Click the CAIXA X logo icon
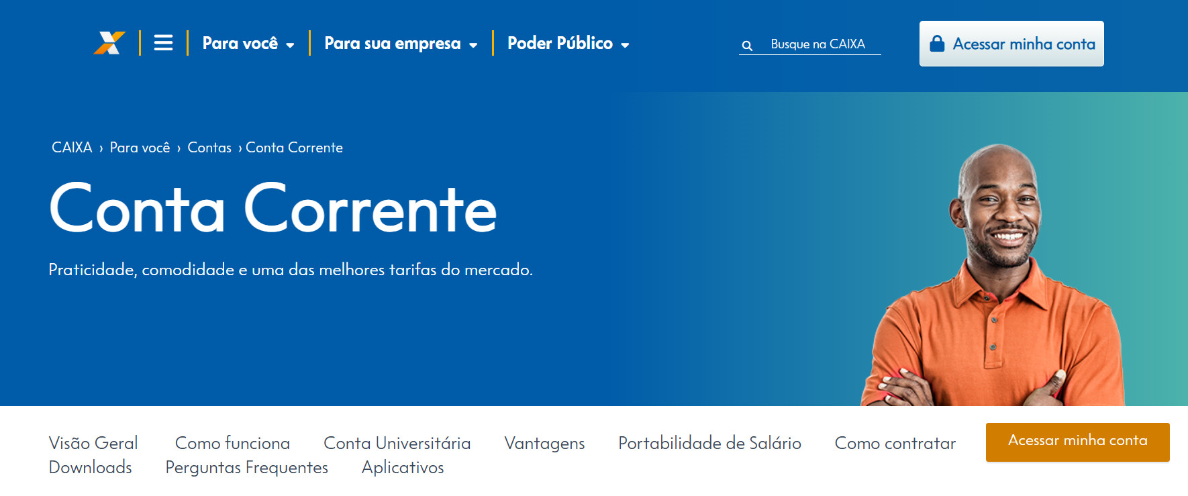This screenshot has width=1188, height=496. [109, 43]
